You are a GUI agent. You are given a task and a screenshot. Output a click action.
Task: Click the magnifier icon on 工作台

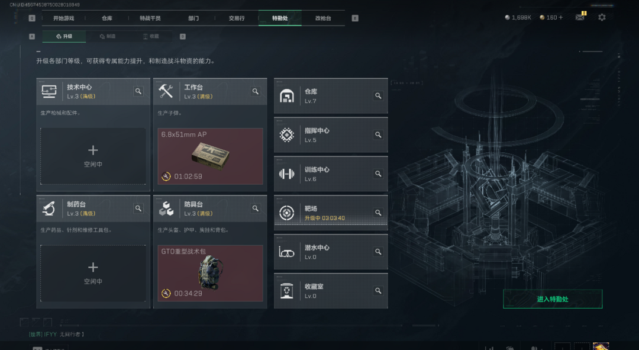pos(256,91)
